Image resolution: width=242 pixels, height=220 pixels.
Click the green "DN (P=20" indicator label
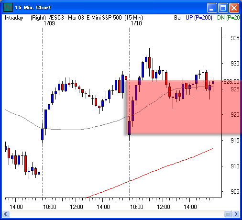pyautogui.click(x=228, y=18)
